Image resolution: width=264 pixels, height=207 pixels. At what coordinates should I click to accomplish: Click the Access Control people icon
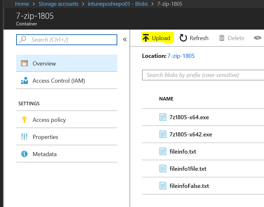[24, 80]
